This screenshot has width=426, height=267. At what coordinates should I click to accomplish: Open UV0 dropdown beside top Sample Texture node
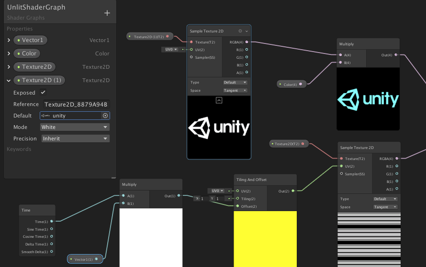170,50
